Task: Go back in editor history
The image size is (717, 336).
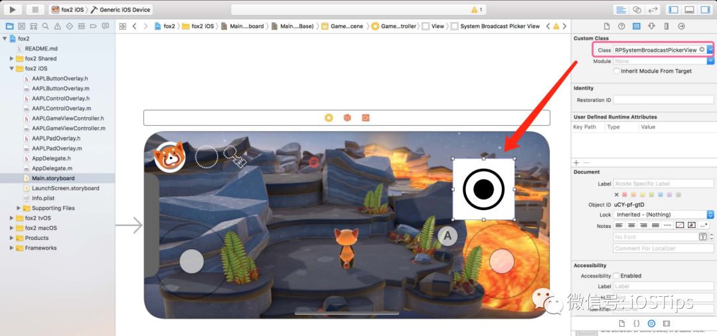Action: (134, 27)
